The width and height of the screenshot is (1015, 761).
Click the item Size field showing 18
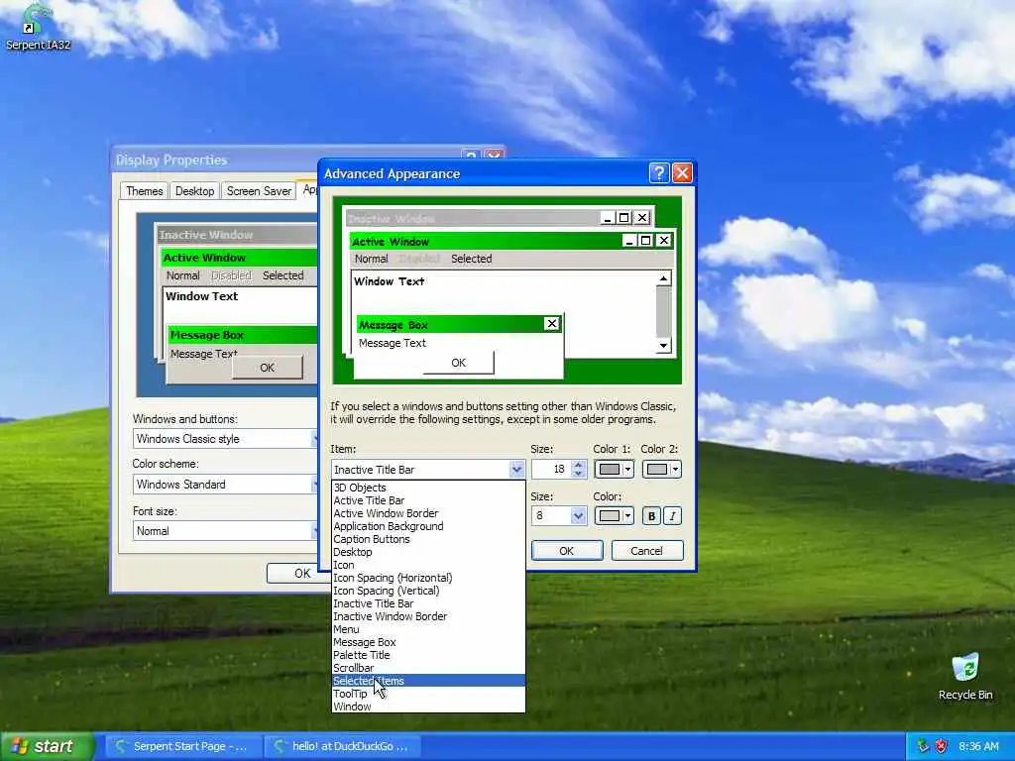coord(551,469)
